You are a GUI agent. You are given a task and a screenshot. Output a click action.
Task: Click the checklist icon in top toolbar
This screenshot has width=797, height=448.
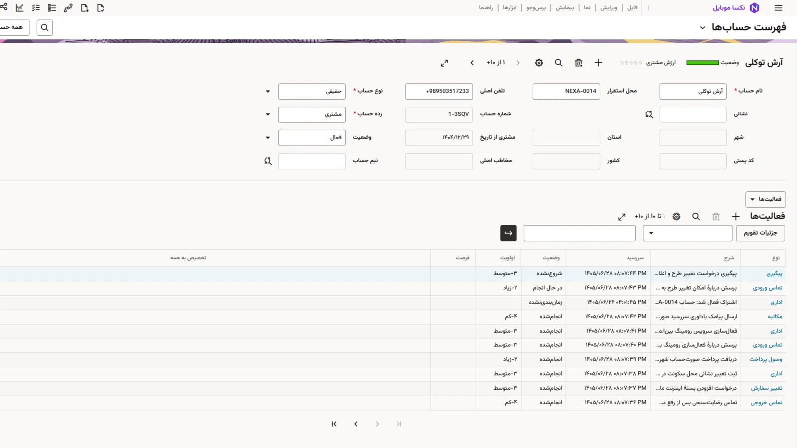[36, 8]
